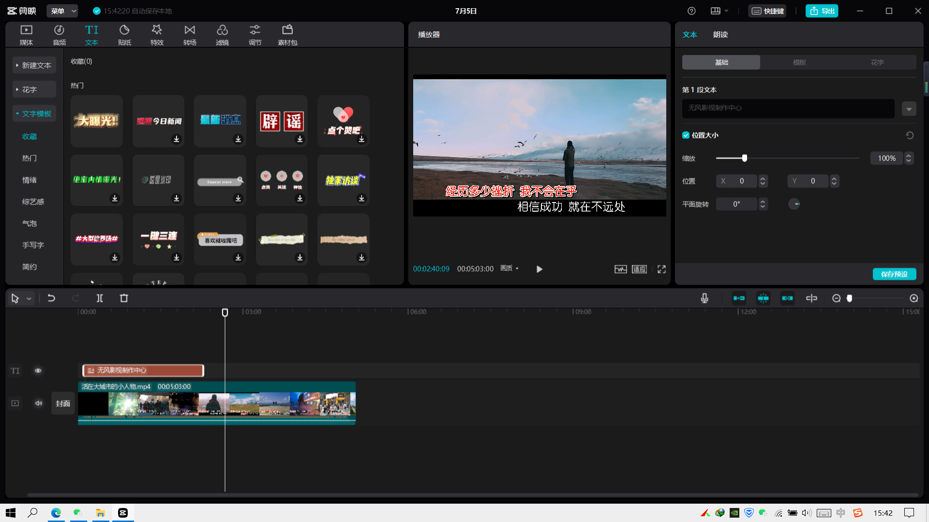Open the 调节 adjustment panel
This screenshot has width=929, height=522.
(255, 35)
